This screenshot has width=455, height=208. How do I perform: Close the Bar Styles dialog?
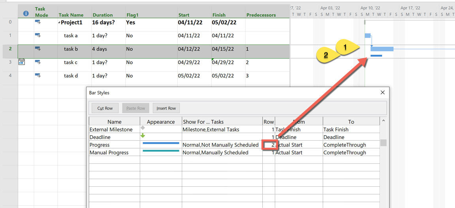pyautogui.click(x=382, y=93)
